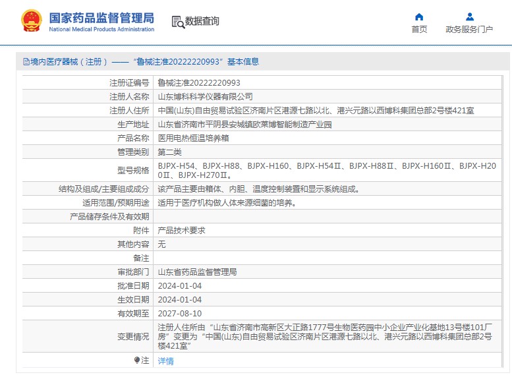This screenshot has height=377, width=512.
Task: Click the 产品储存条件及有效期 row label
Action: click(109, 217)
